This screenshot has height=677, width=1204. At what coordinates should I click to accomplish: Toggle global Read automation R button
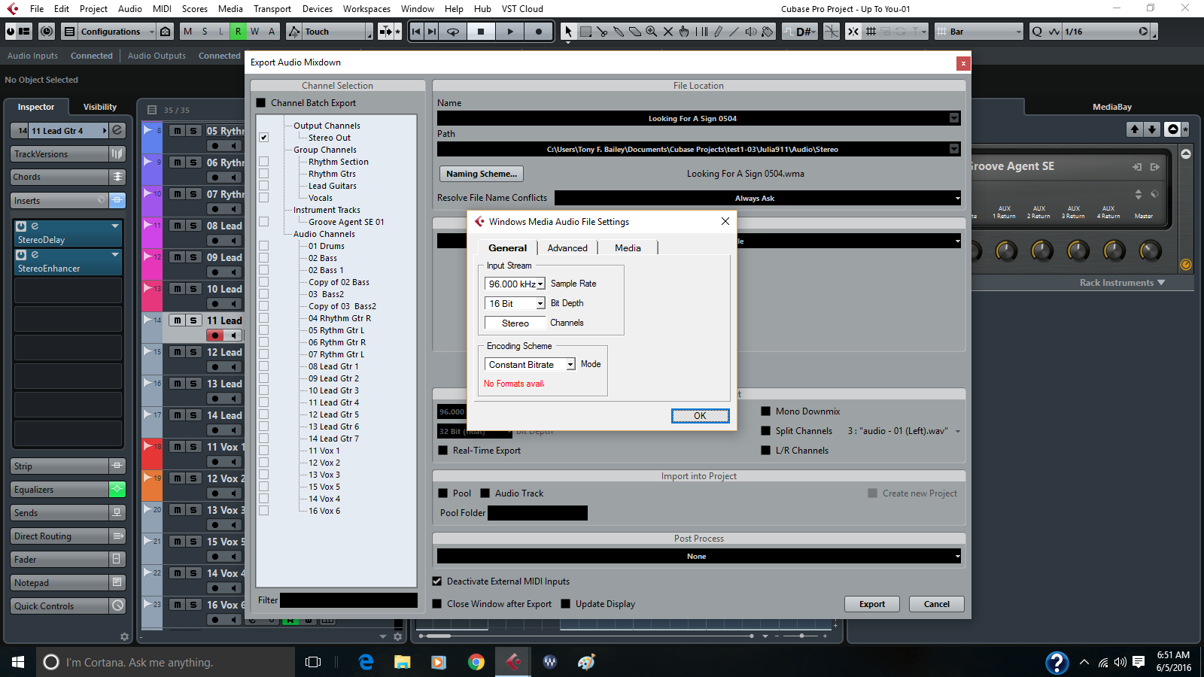coord(238,32)
